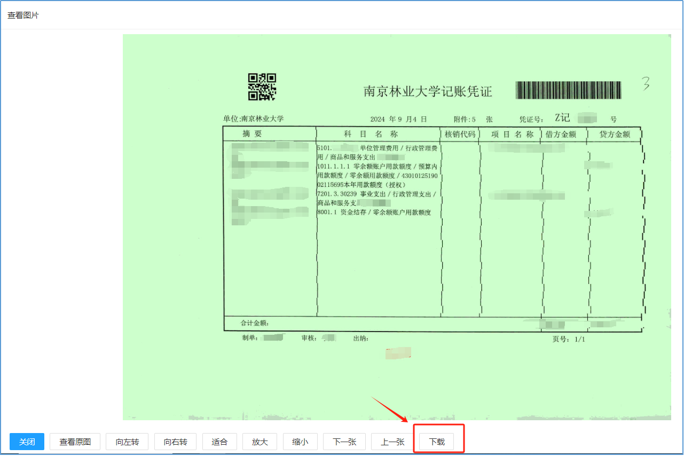
Task: Click the 科目名称 column header
Action: coord(371,134)
